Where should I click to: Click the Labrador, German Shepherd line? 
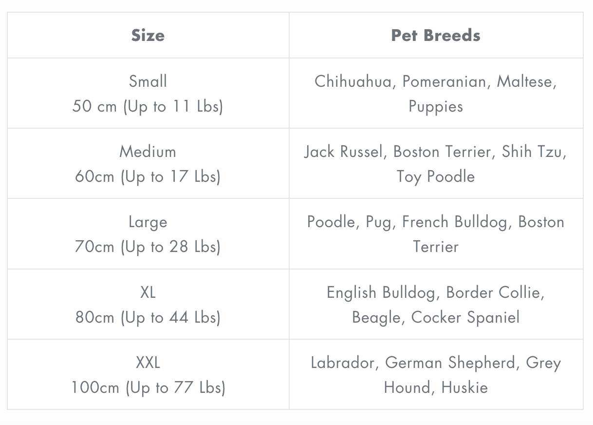tap(436, 363)
